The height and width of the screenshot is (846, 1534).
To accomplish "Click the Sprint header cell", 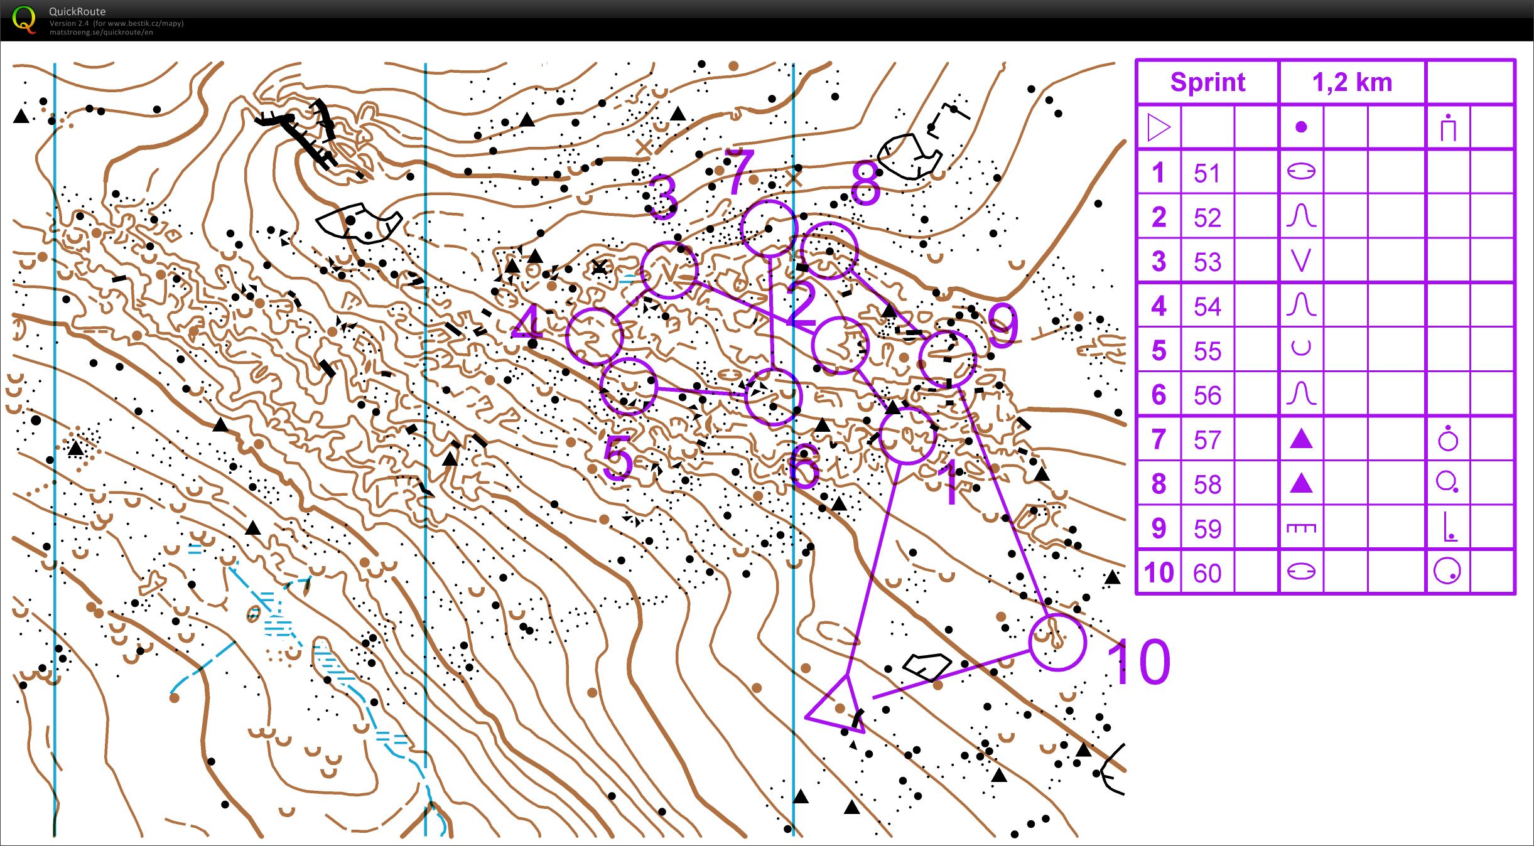I will 1207,82.
